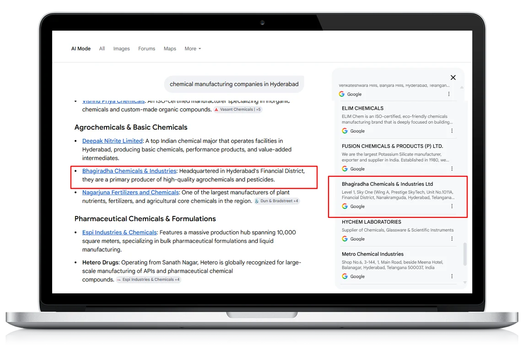524x346 pixels.
Task: Click Google logo under Metro Chemical Industries
Action: tap(345, 276)
